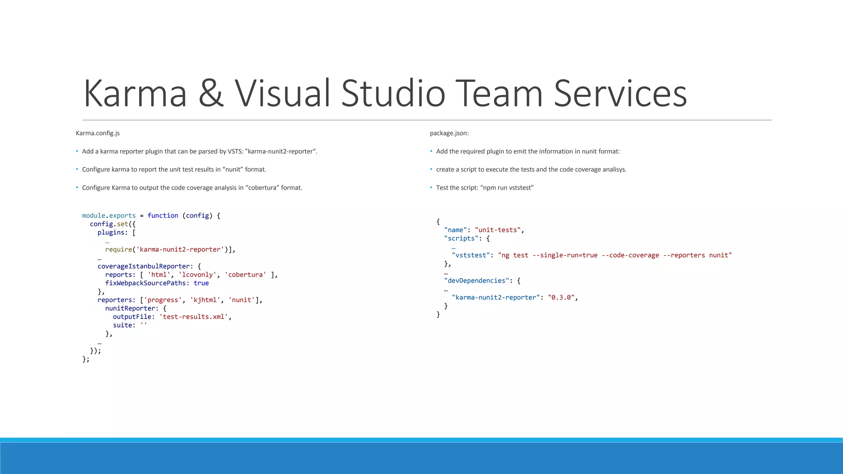Viewport: 843px width, 474px height.
Task: Click the 'npm run vststest' bullet
Action: 484,188
